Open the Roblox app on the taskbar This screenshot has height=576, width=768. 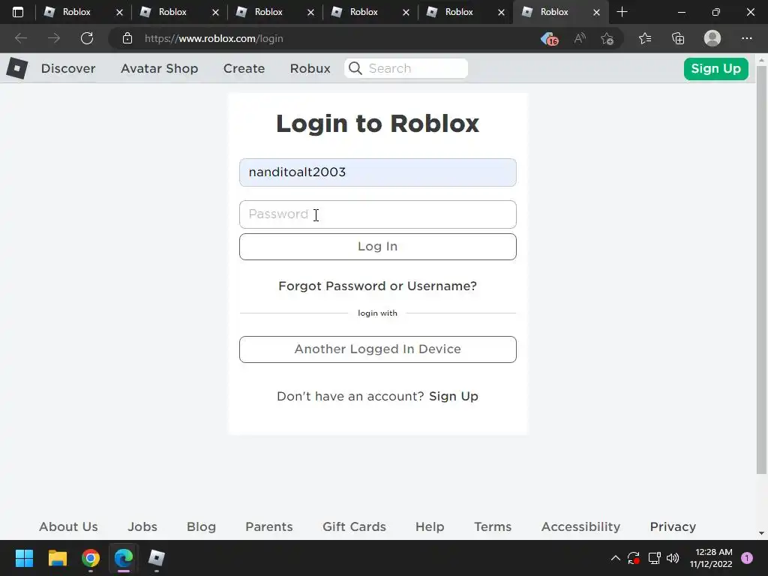[x=157, y=558]
